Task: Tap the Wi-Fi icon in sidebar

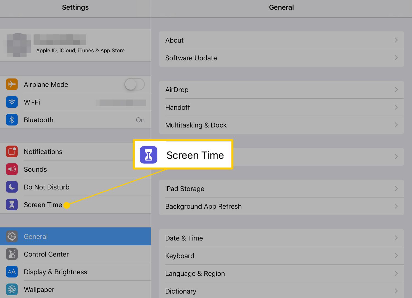Action: pyautogui.click(x=12, y=102)
